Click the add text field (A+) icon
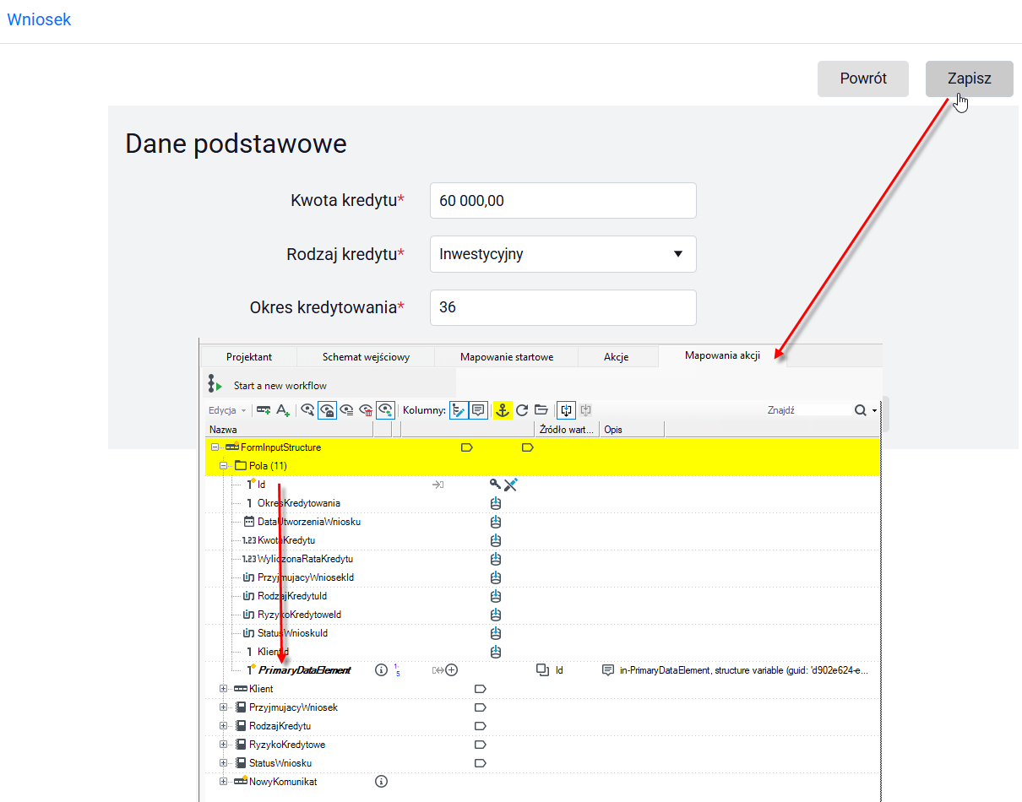 pyautogui.click(x=283, y=410)
